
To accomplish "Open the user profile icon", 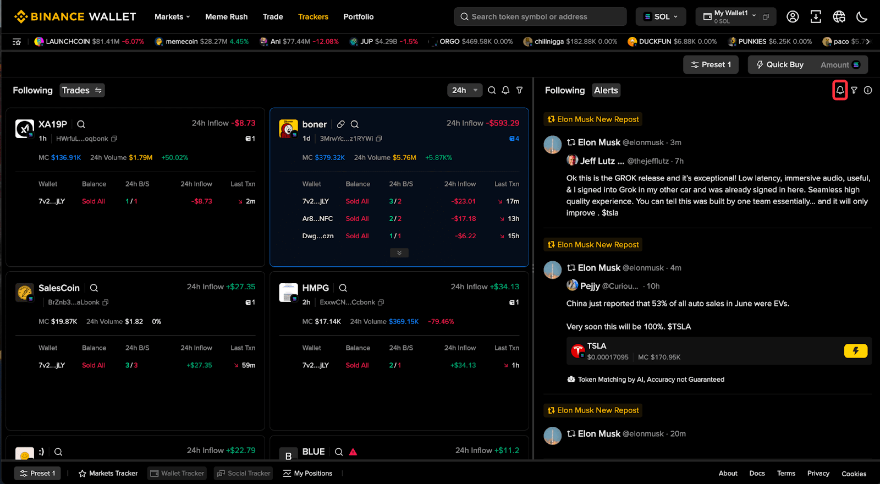I will tap(793, 16).
